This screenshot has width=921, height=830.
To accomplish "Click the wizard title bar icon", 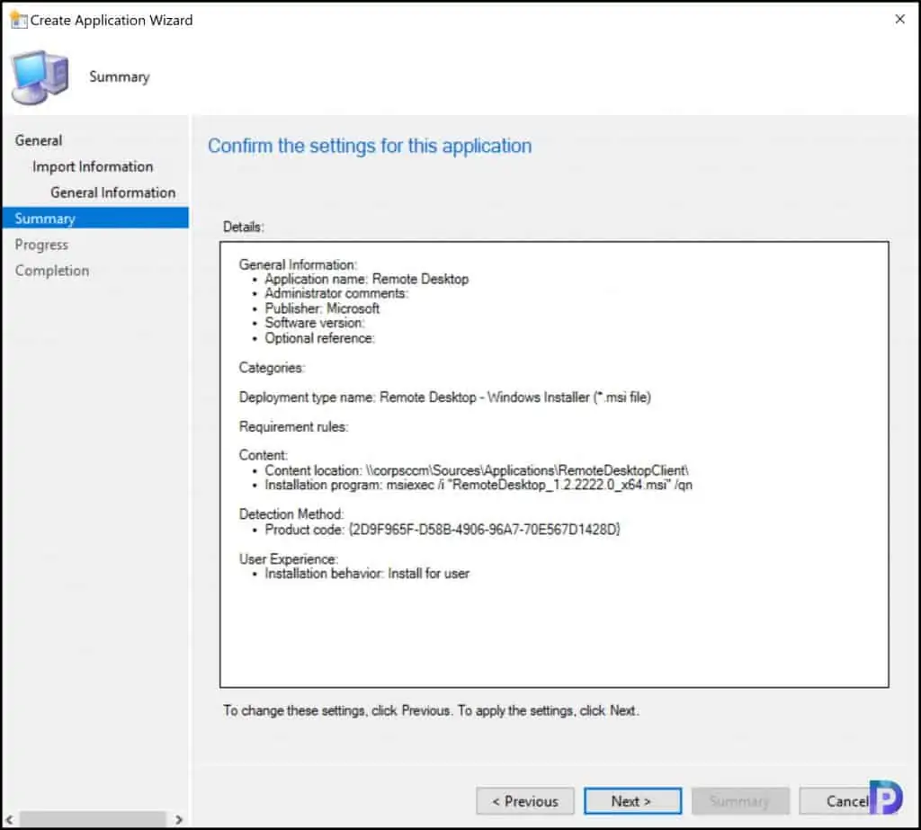I will coord(19,20).
